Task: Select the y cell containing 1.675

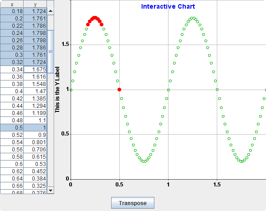Action: (35, 70)
